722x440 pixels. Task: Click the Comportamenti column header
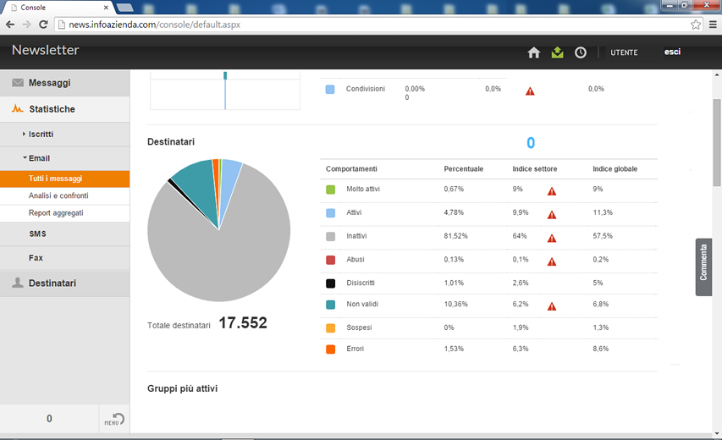351,169
